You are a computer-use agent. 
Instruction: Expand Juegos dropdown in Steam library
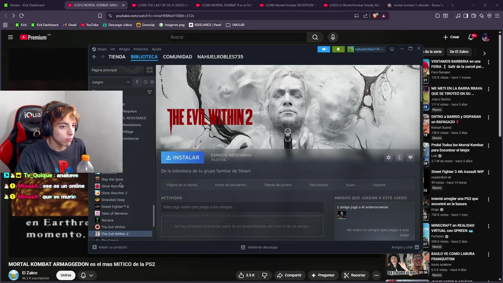click(111, 82)
